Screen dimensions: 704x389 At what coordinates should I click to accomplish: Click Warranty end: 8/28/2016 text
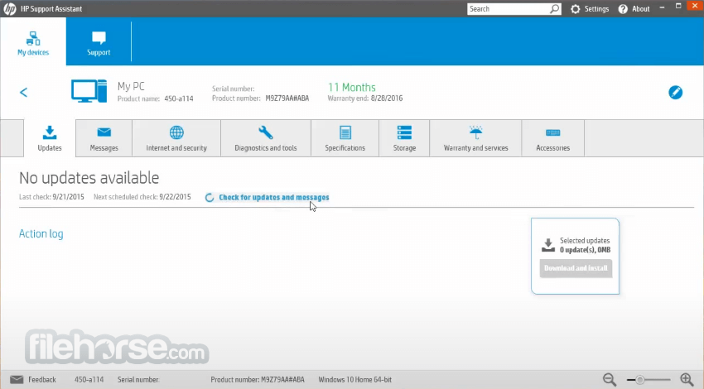coord(365,98)
